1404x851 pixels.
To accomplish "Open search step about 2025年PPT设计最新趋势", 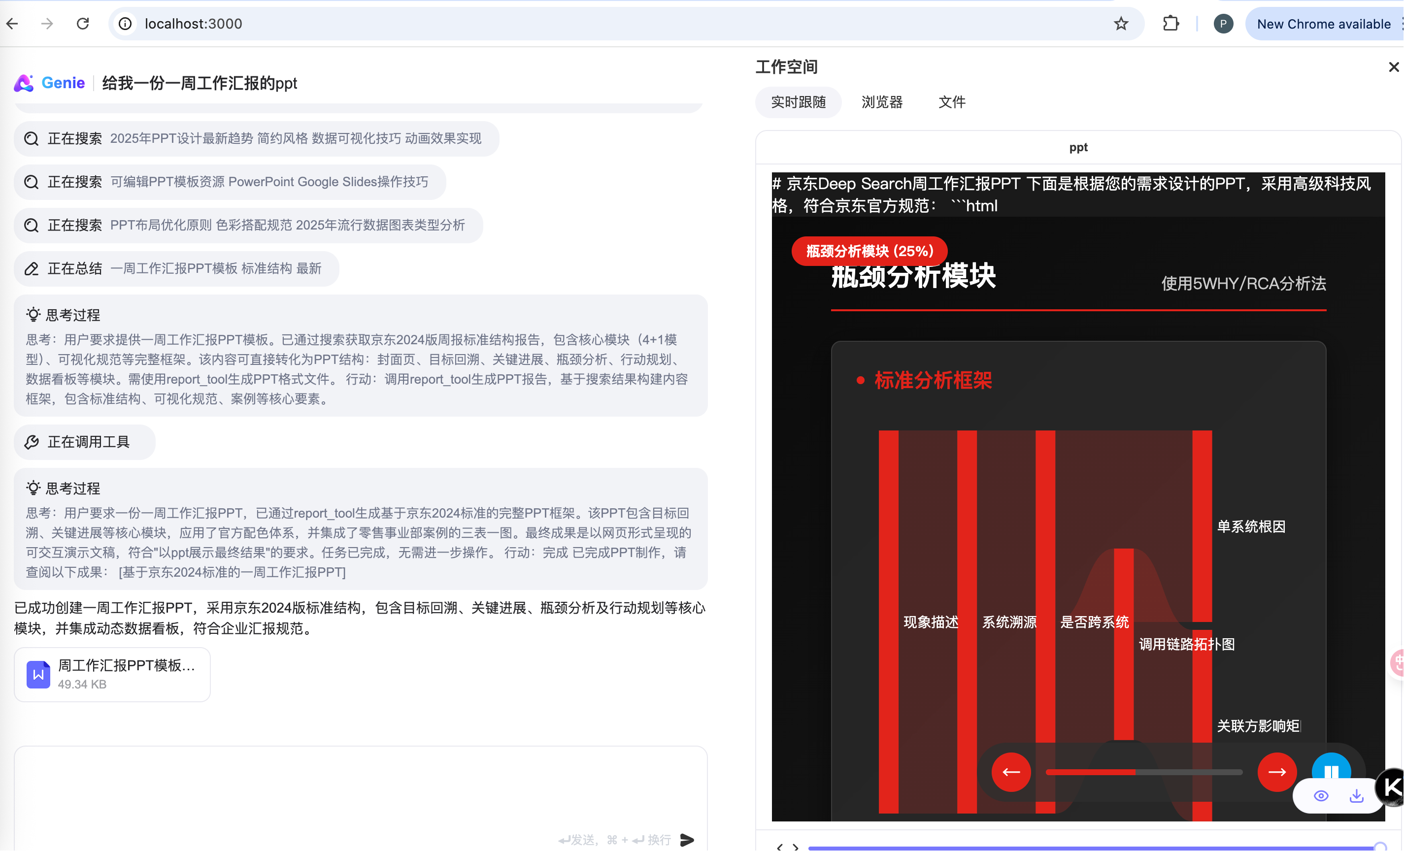I will (x=256, y=138).
